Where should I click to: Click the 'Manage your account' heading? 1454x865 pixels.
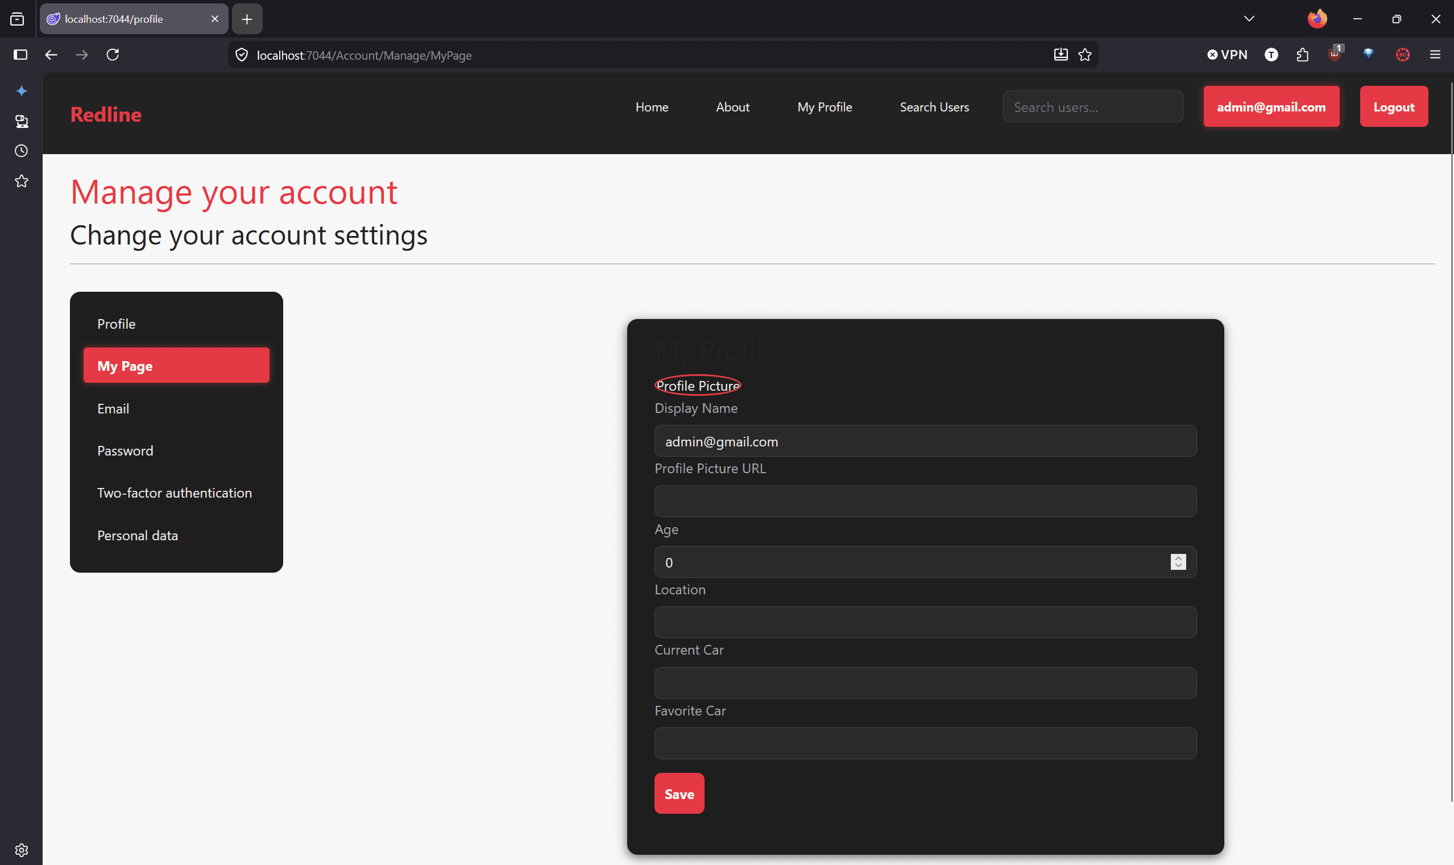234,192
